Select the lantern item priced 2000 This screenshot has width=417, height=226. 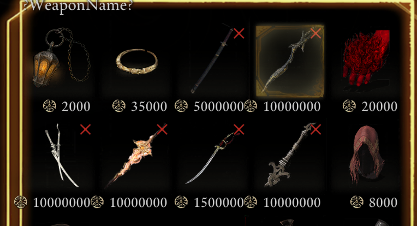(x=62, y=58)
